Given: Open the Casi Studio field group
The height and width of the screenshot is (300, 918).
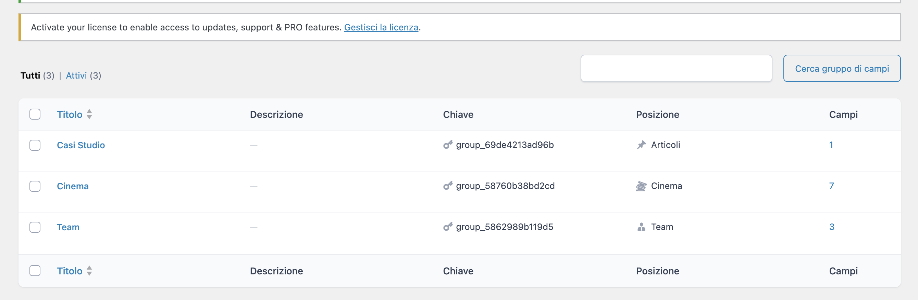Looking at the screenshot, I should pyautogui.click(x=81, y=145).
